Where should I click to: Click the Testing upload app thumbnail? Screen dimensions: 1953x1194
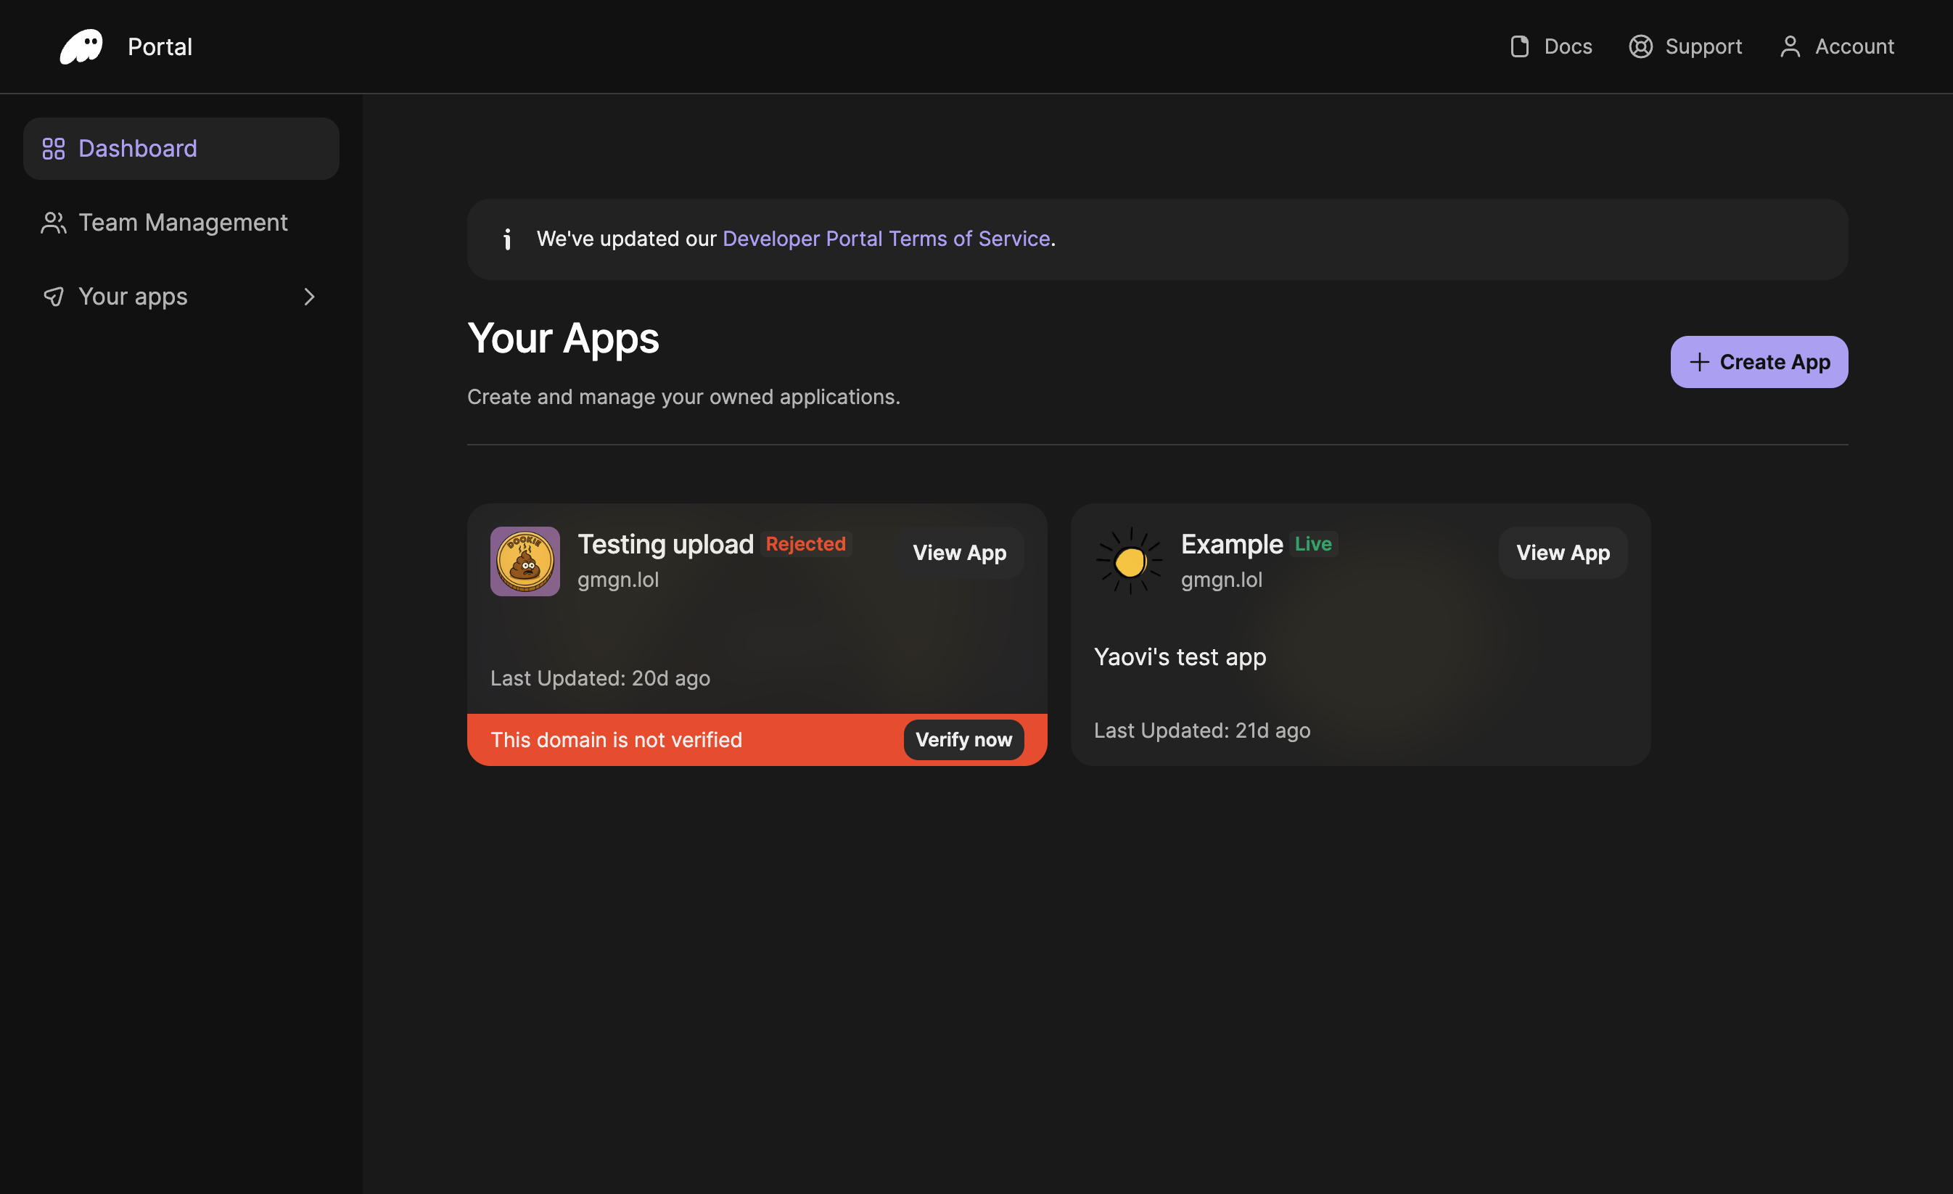click(x=525, y=561)
